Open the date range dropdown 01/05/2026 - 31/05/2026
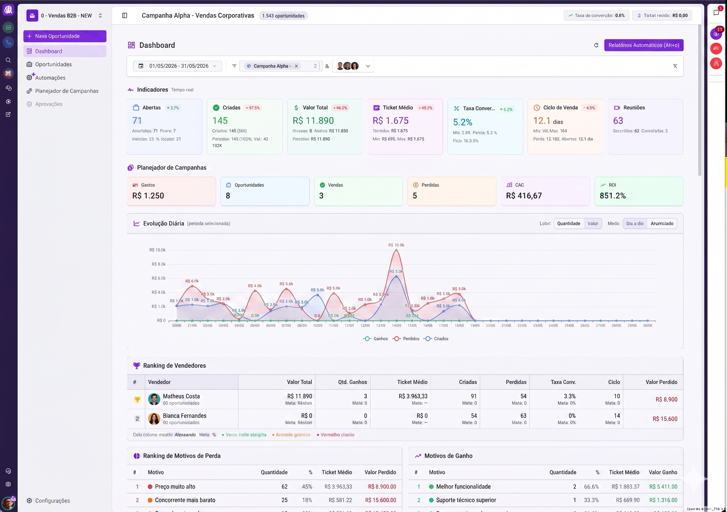The height and width of the screenshot is (512, 727). coord(178,66)
